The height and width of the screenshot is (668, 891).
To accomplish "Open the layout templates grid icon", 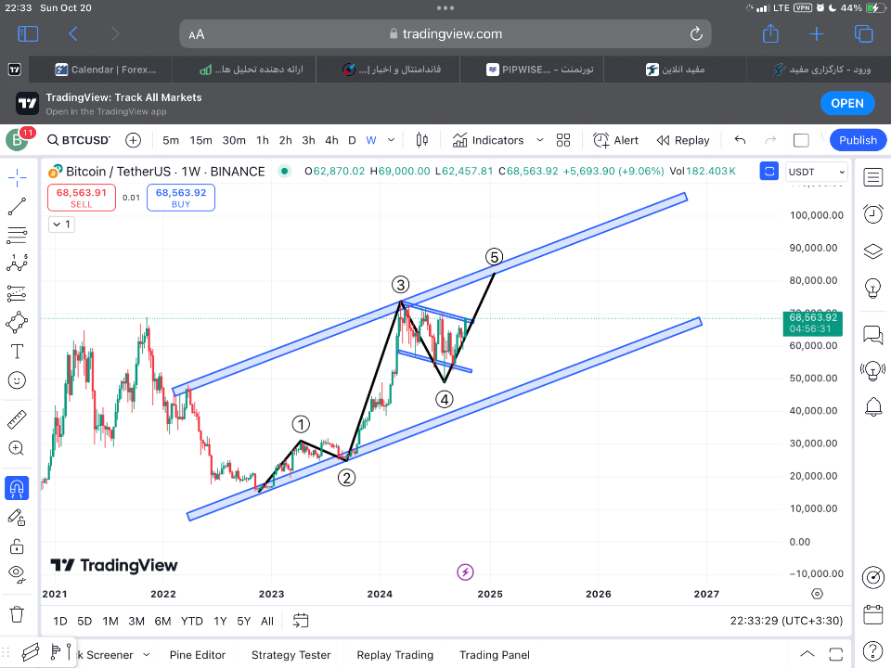I will pos(563,140).
